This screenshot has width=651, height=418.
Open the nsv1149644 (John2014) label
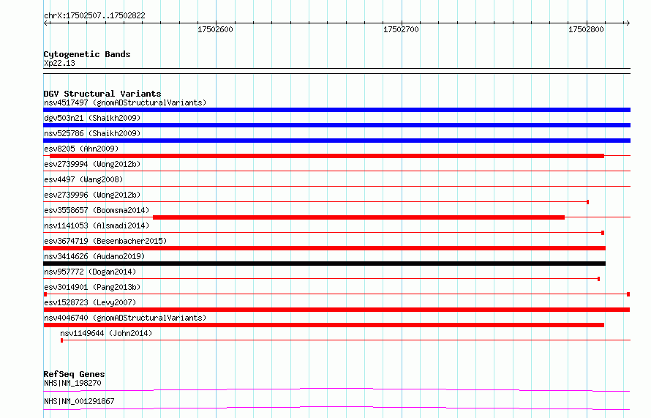106,333
